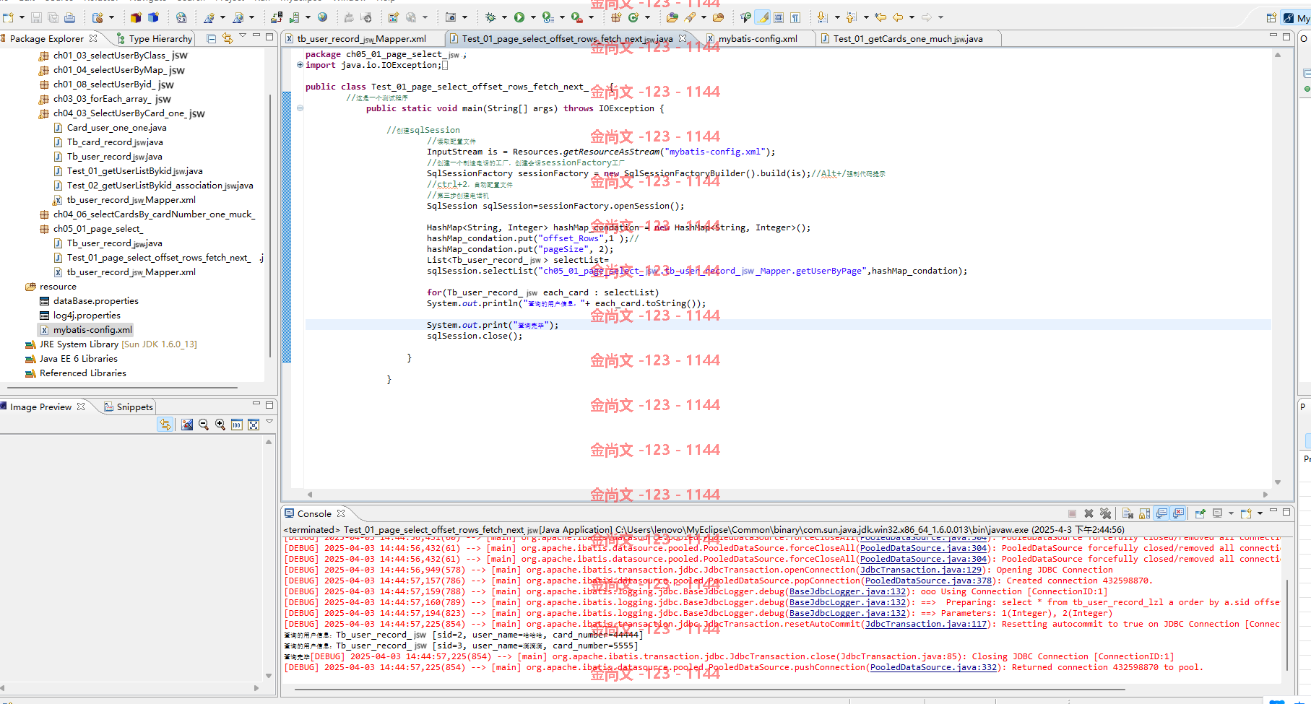Collapse All in Package Explorer
Viewport: 1311px width, 704px height.
(x=211, y=38)
